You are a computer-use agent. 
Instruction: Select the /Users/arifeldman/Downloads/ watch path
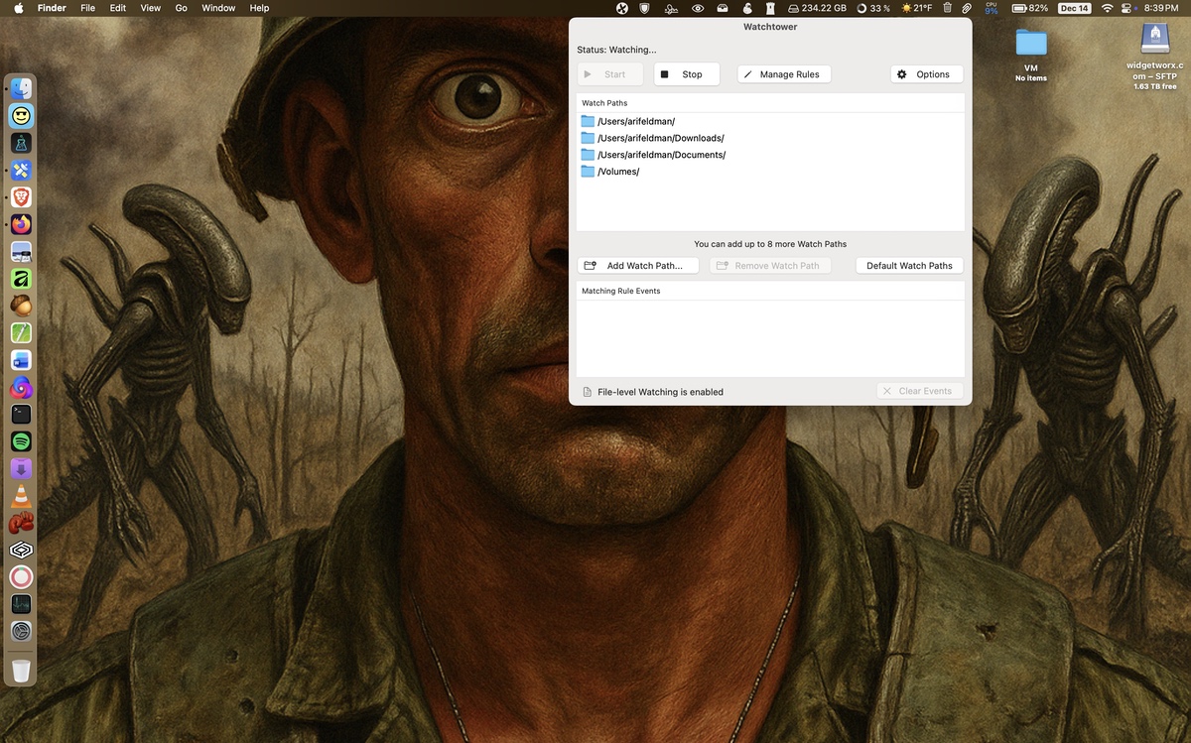(660, 138)
